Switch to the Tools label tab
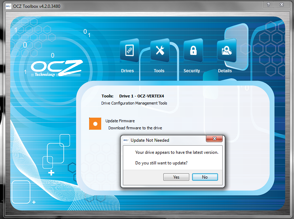This screenshot has height=219, width=294. (x=159, y=71)
